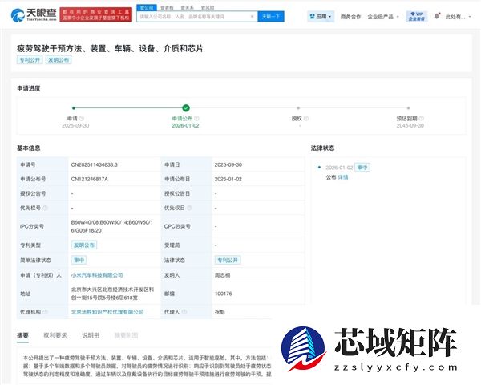
Task: Click the 专利公开 tag in 法律状态 row
Action: (228, 260)
